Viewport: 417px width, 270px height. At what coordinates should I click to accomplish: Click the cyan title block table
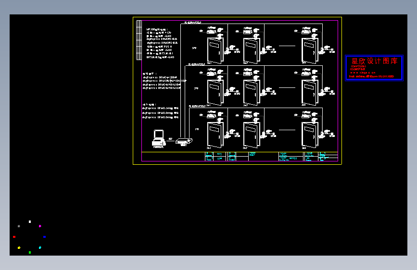point(271,157)
